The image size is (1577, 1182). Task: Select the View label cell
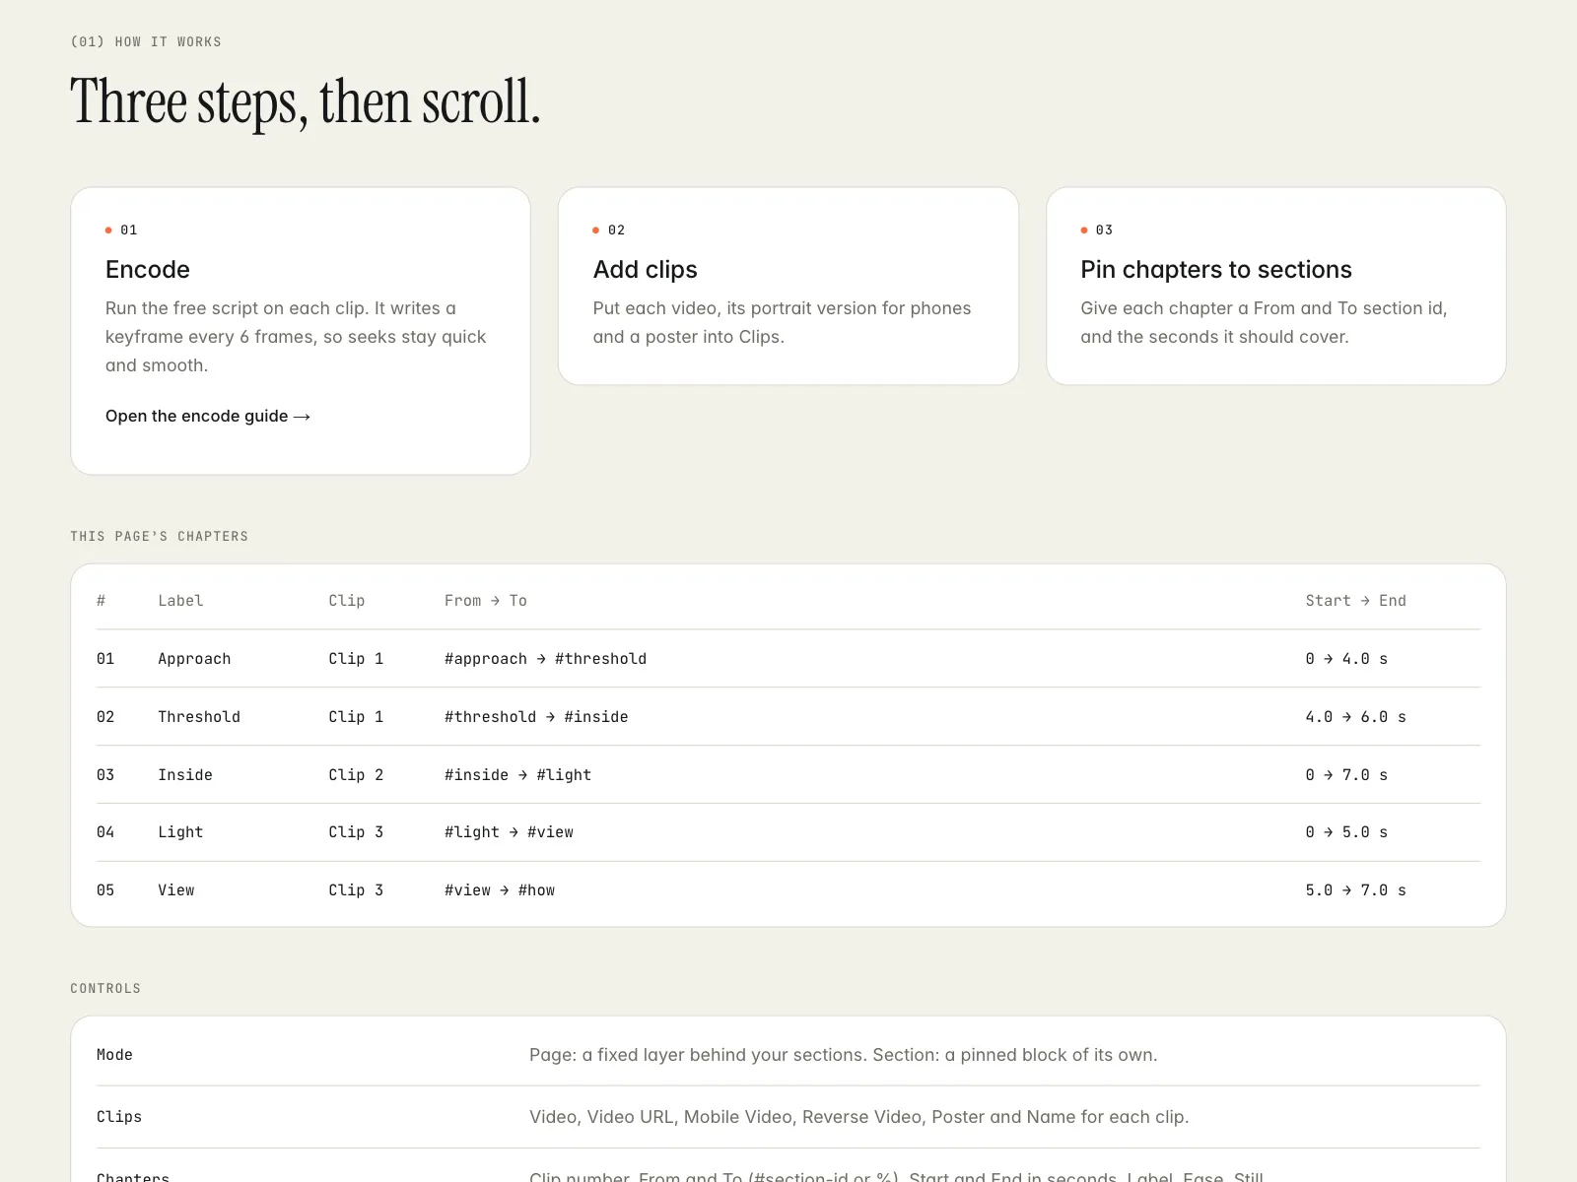coord(176,890)
